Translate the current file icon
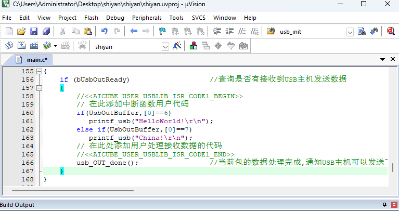Image resolution: width=399 pixels, height=211 pixels. pyautogui.click(x=9, y=46)
